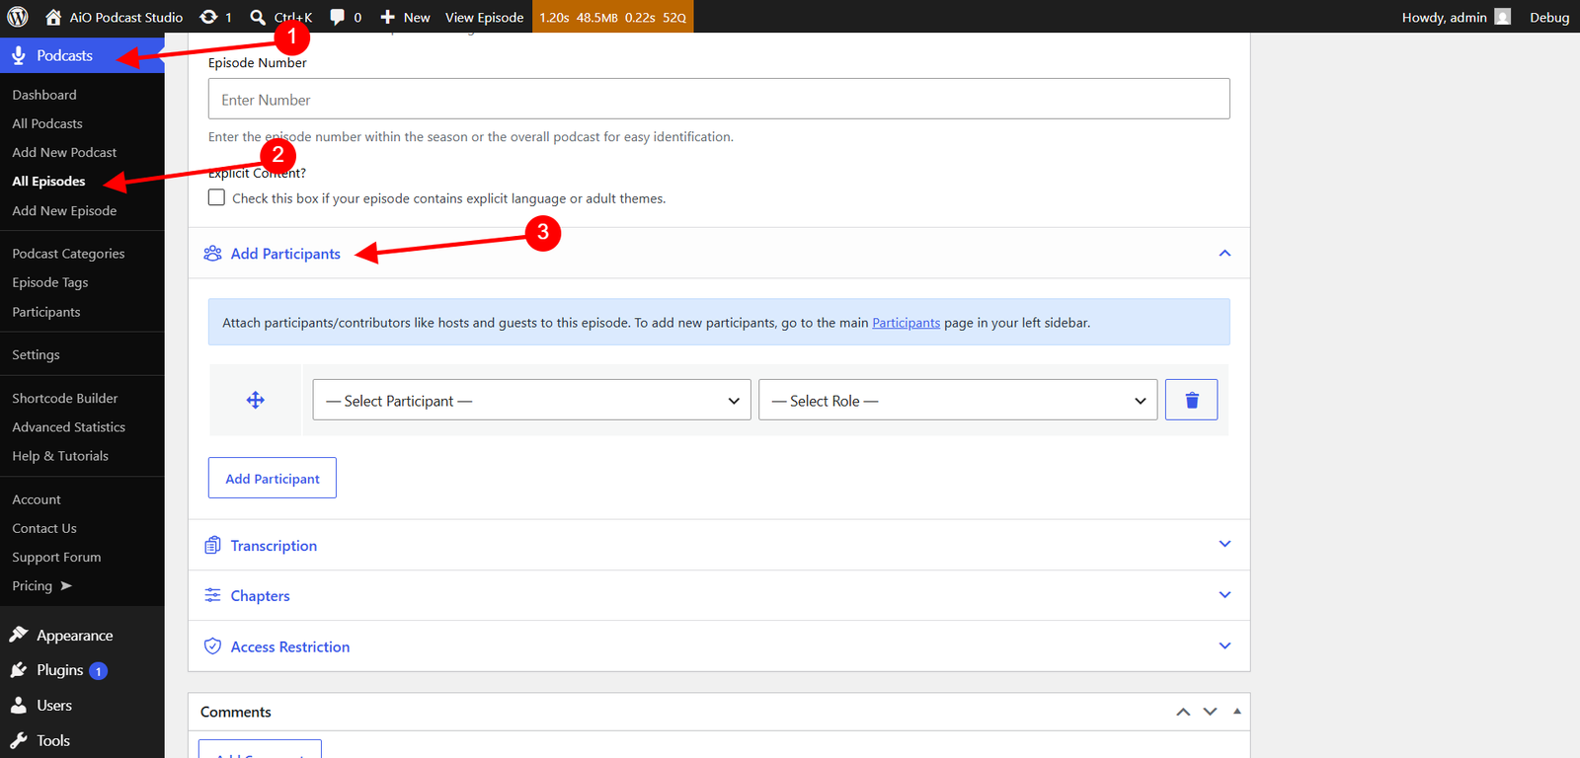
Task: Click the admin avatar icon
Action: (1502, 17)
